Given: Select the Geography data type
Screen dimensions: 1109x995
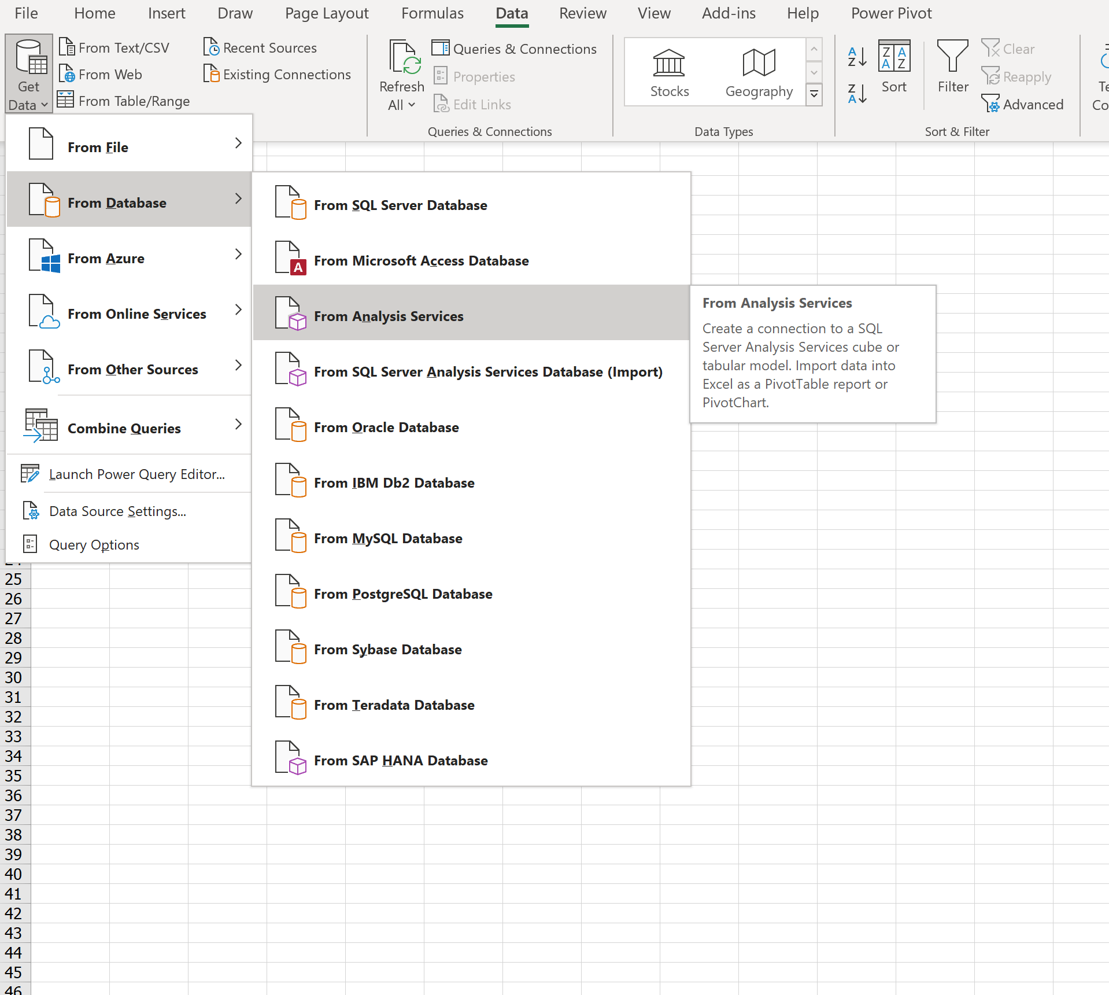Looking at the screenshot, I should point(759,73).
